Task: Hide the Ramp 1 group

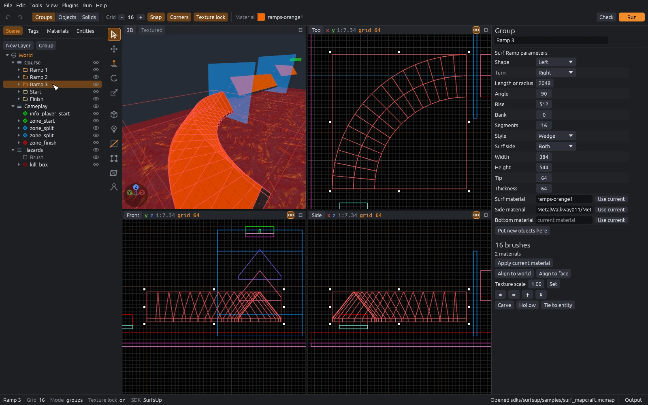Action: click(x=96, y=70)
